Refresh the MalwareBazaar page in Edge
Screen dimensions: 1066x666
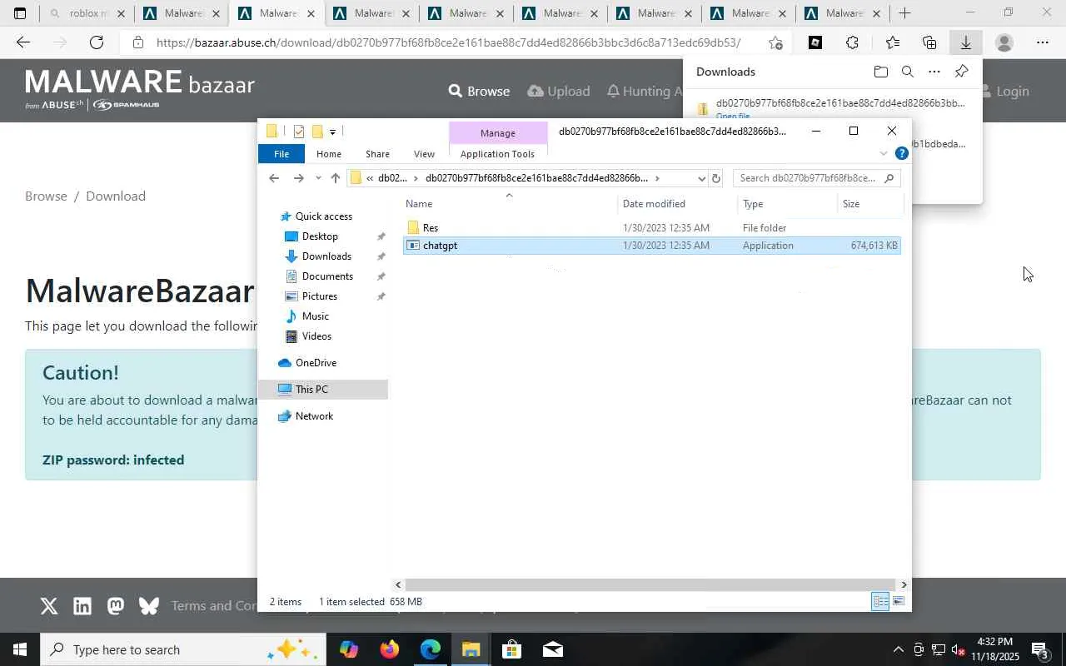[97, 42]
